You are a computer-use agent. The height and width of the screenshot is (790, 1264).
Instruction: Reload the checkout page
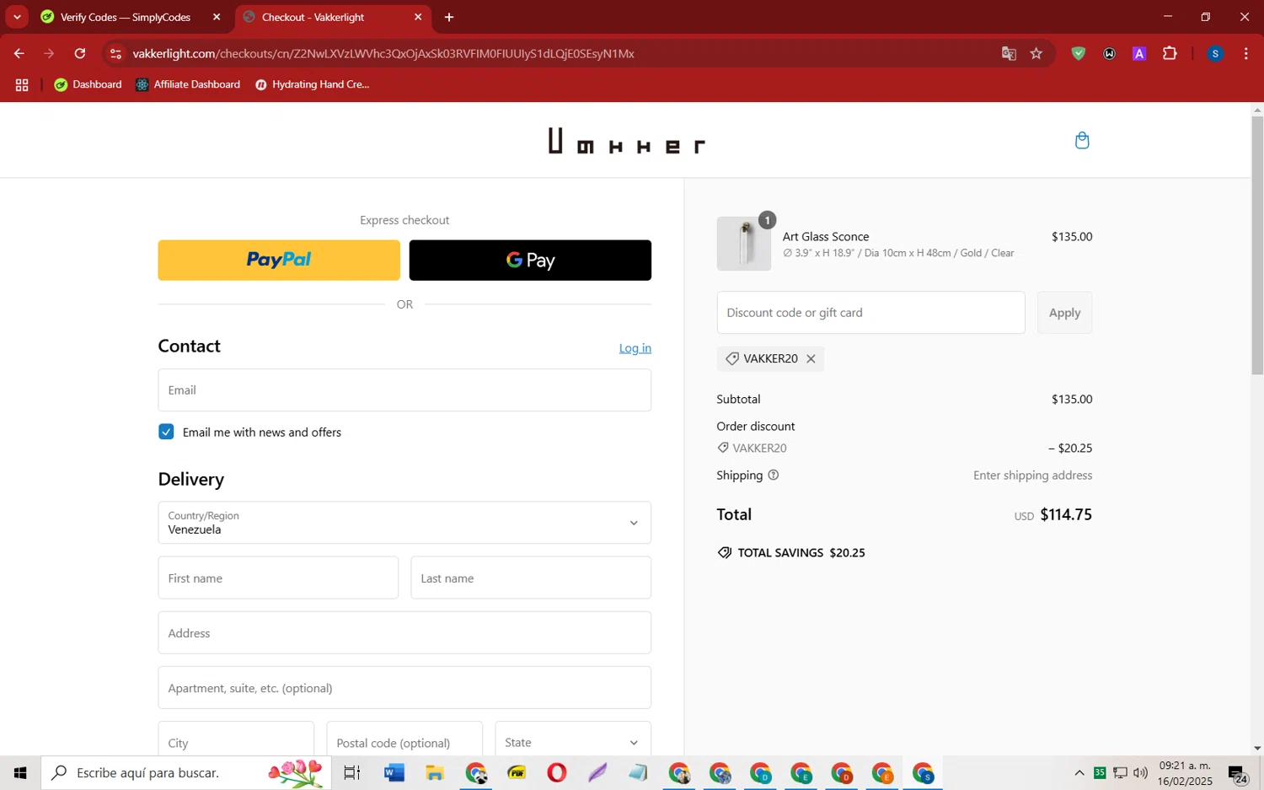tap(80, 53)
